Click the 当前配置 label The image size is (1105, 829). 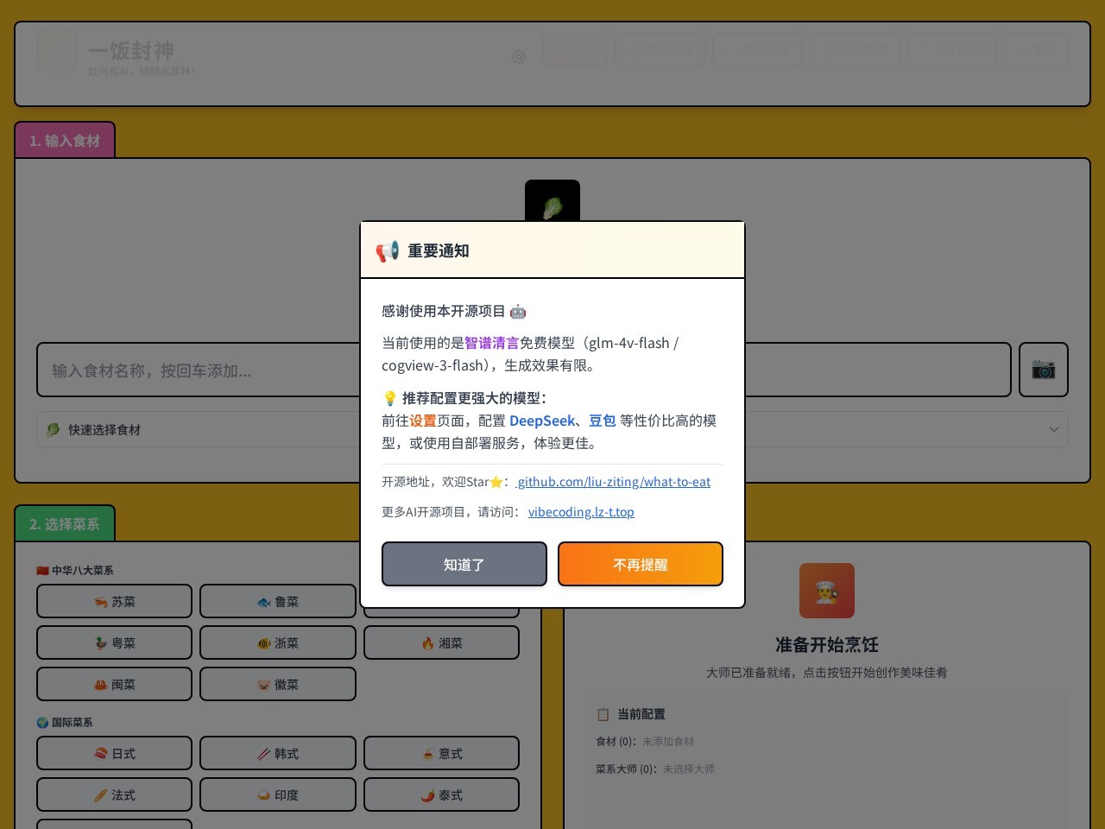pyautogui.click(x=641, y=714)
